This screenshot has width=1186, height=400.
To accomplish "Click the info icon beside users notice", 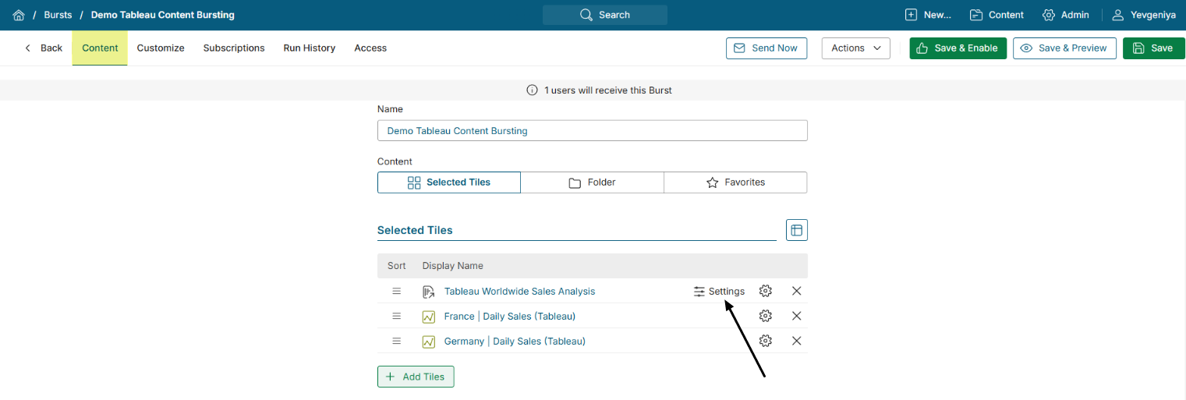I will pos(533,90).
